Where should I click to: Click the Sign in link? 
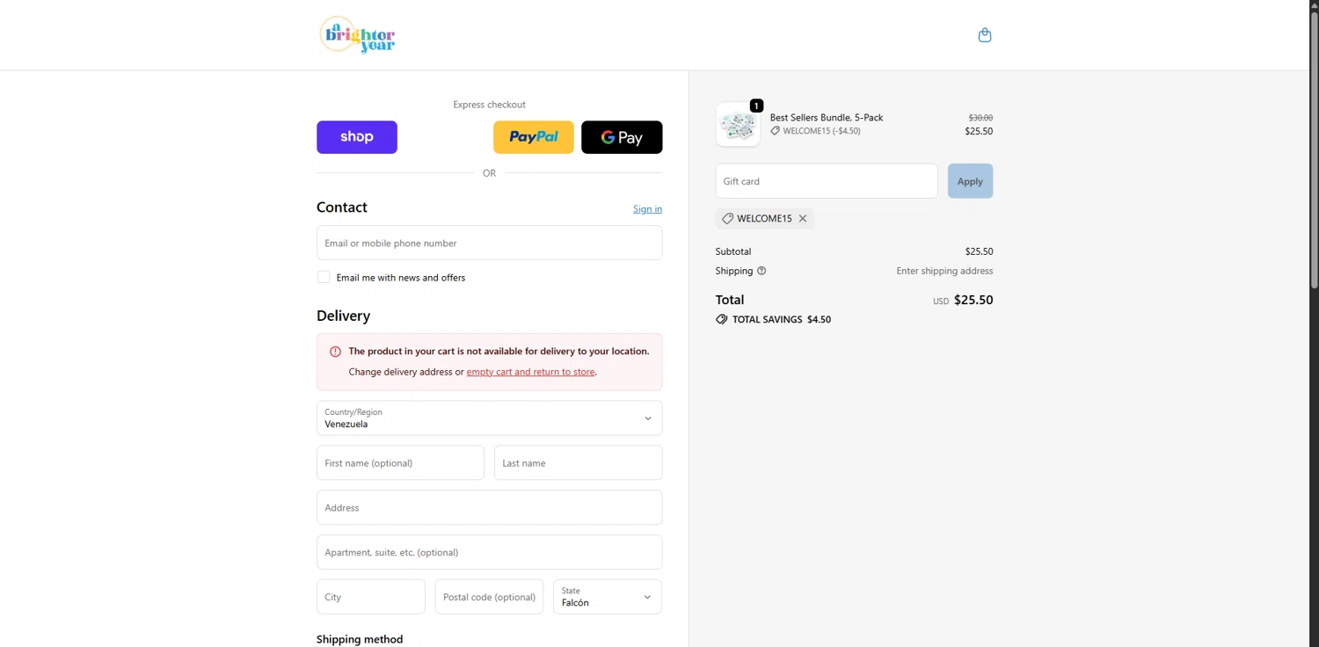pyautogui.click(x=647, y=209)
